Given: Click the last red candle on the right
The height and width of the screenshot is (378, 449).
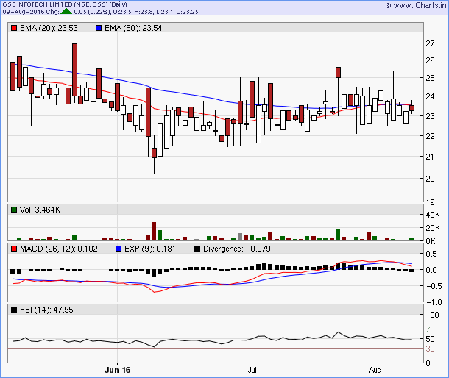Looking at the screenshot, I should (411, 108).
